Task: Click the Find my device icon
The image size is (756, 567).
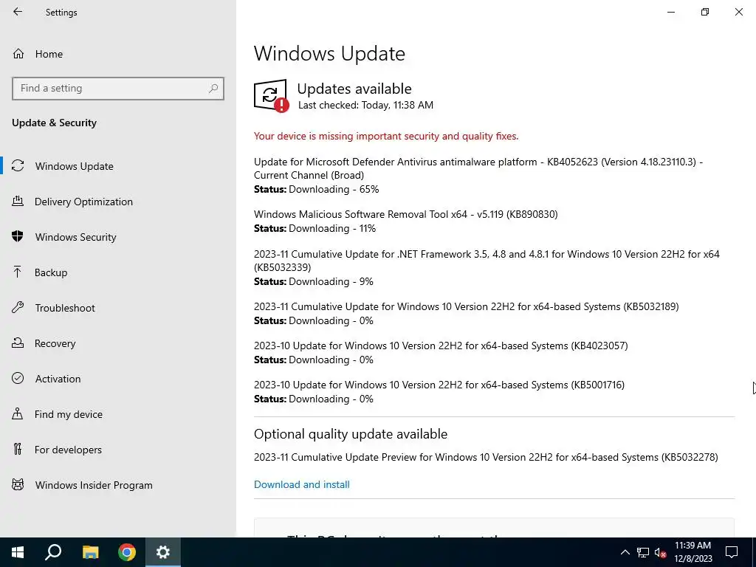Action: point(18,413)
